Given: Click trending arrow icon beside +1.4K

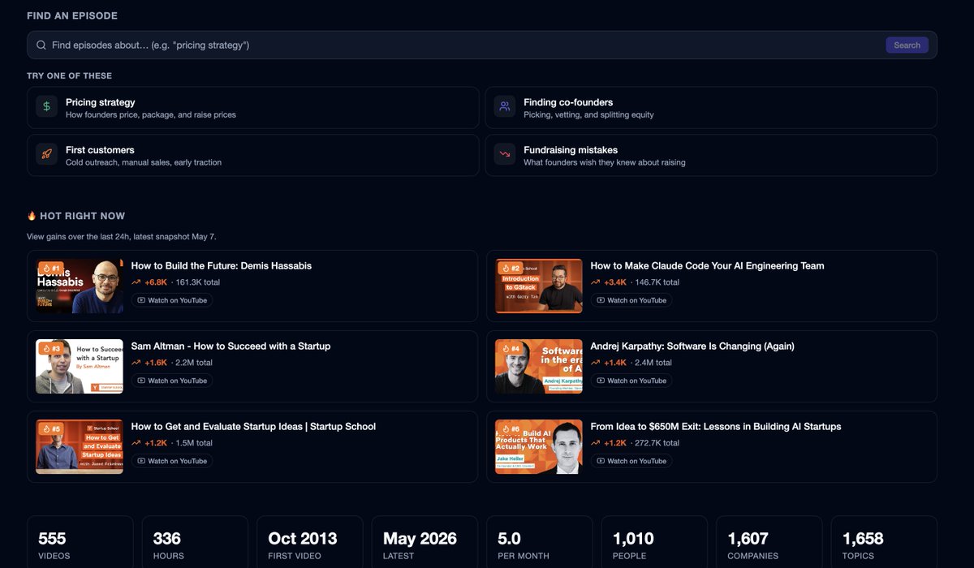Looking at the screenshot, I should coord(596,363).
